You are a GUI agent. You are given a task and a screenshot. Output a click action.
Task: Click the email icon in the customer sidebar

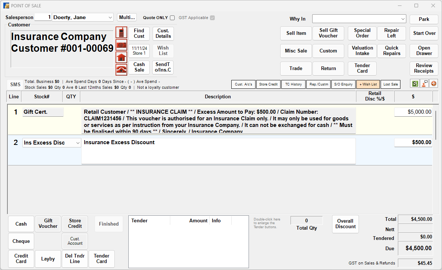(121, 45)
